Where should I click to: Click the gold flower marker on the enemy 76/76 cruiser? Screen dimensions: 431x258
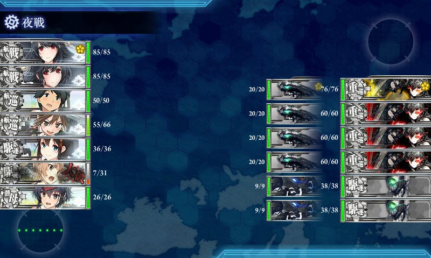(425, 87)
